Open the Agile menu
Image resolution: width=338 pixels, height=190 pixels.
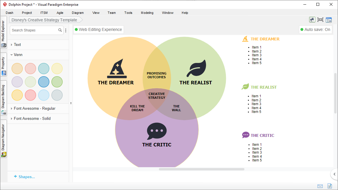[x=60, y=13]
